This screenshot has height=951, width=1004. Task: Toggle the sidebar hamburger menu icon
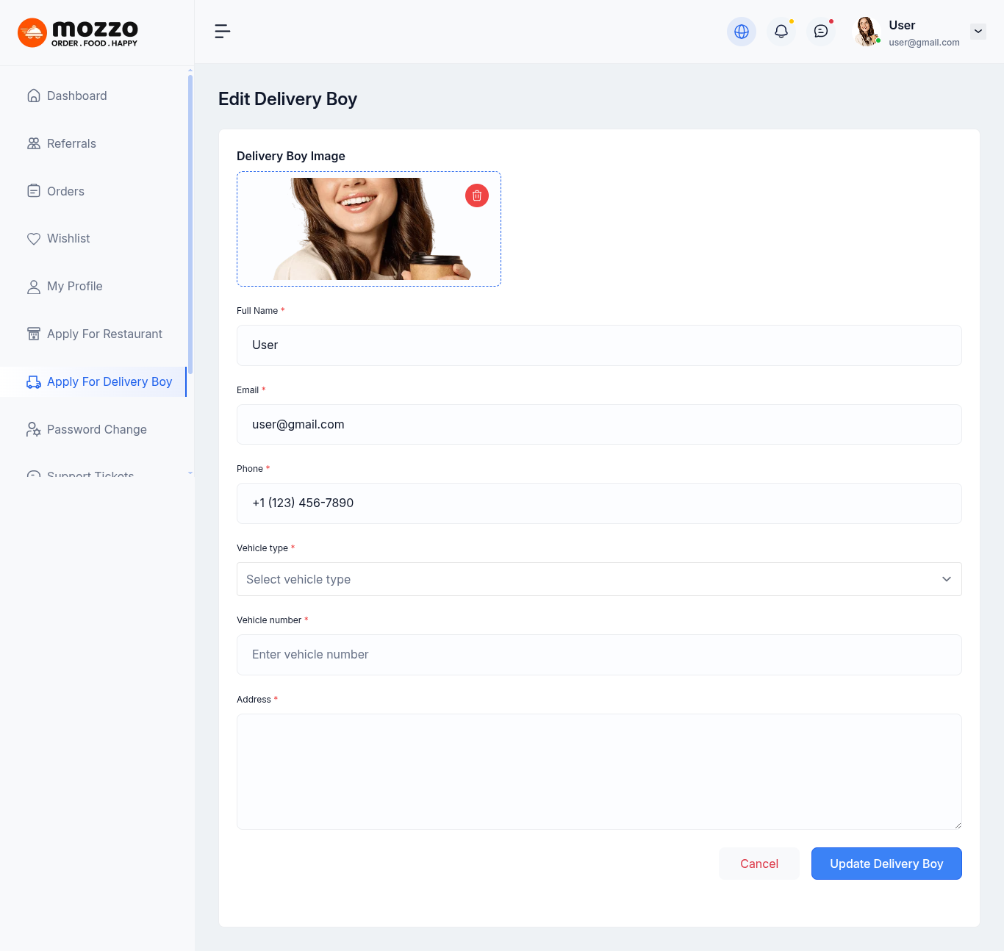point(223,31)
